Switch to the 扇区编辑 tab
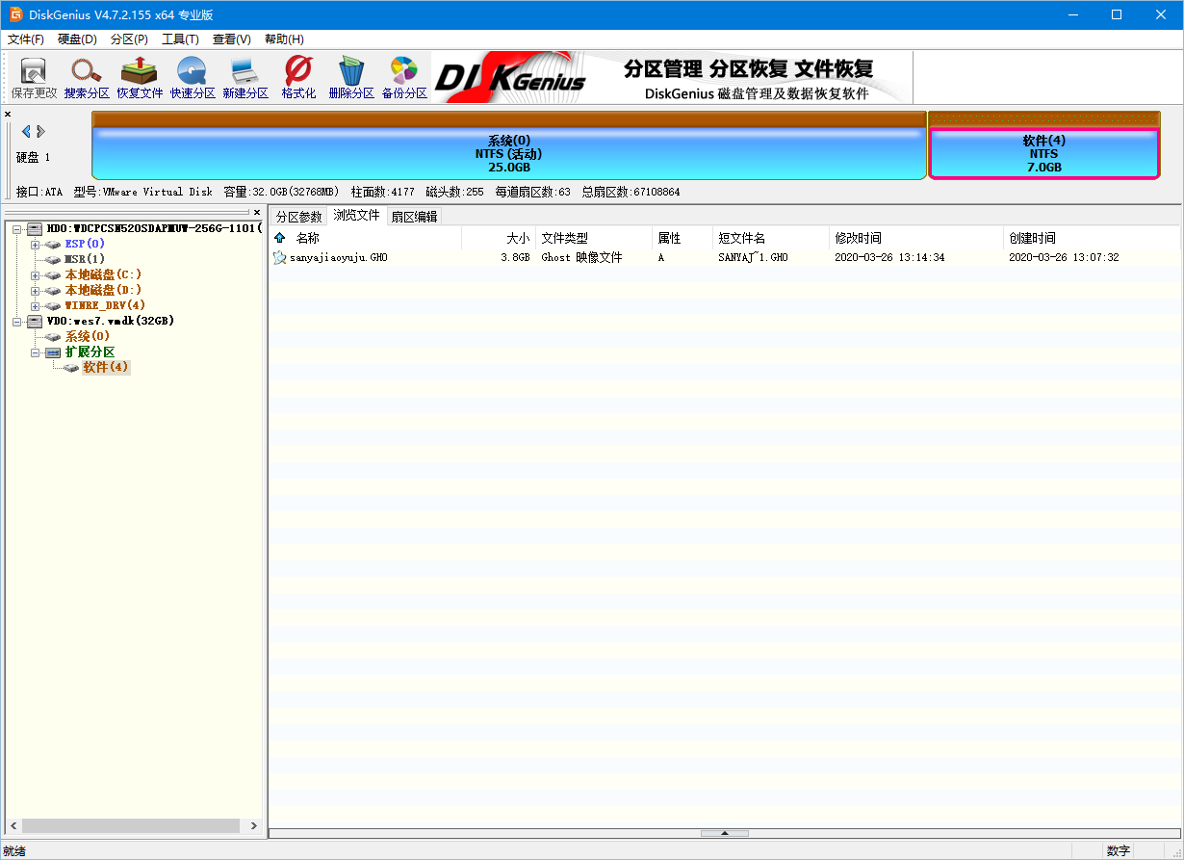 click(414, 217)
